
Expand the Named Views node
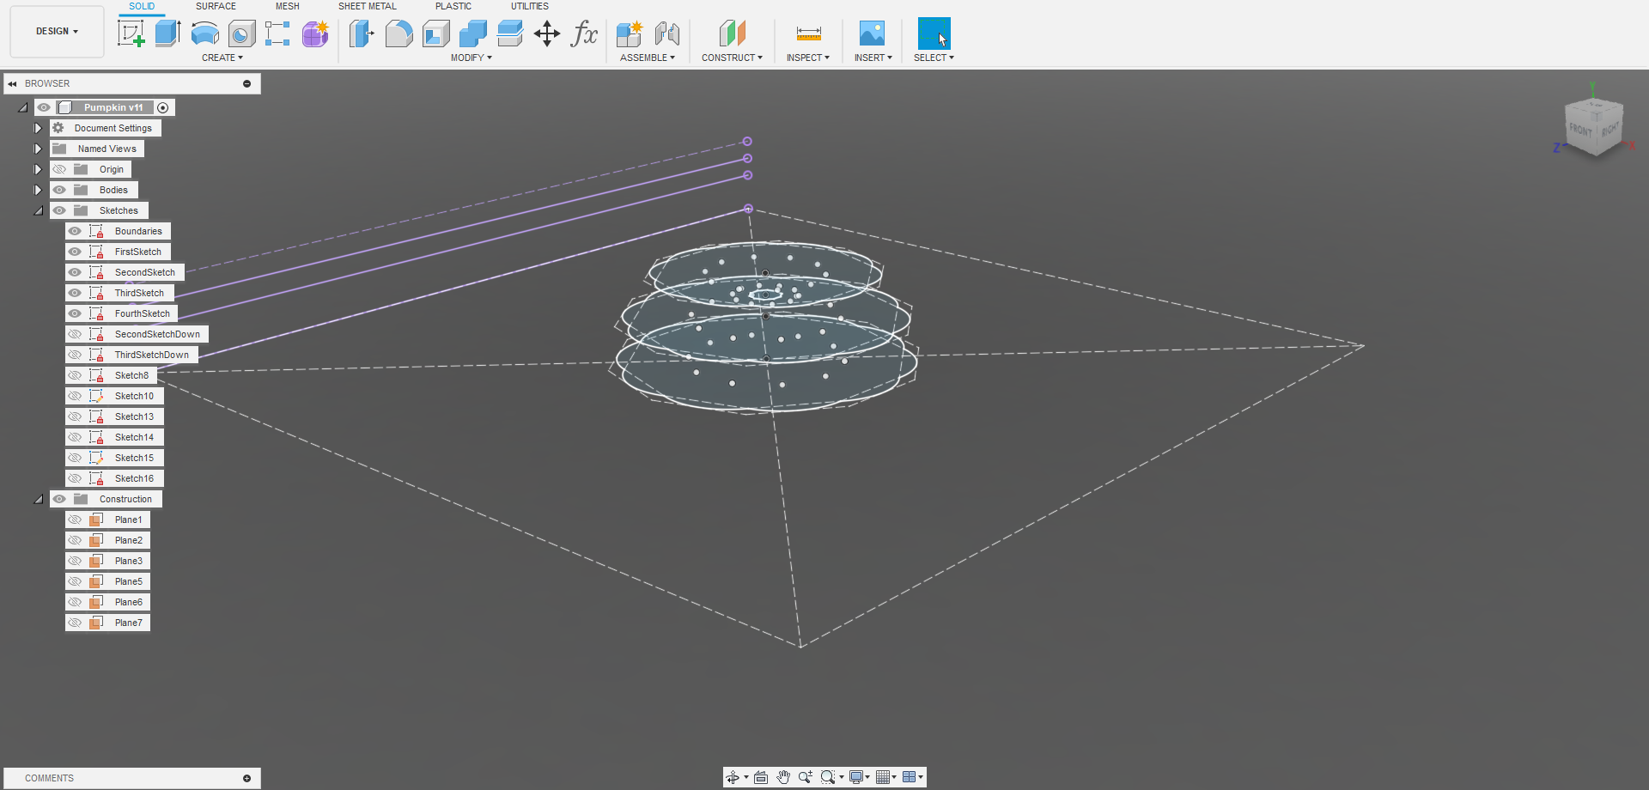point(38,149)
